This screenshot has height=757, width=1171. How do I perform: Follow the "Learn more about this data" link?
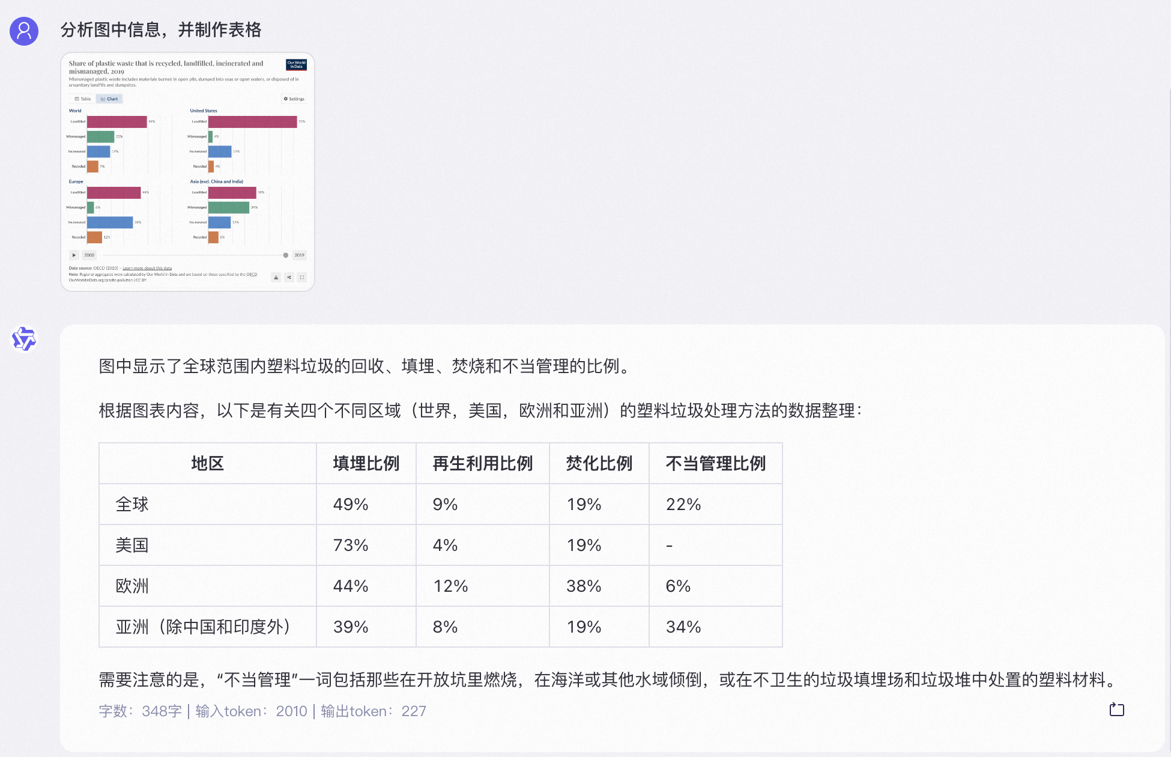coord(147,269)
